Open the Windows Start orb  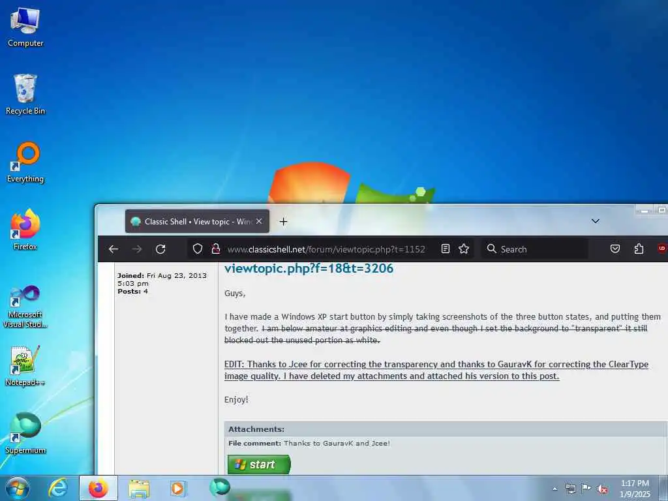point(18,488)
